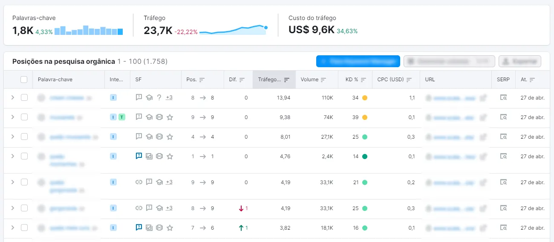Click the Exportar button
The width and height of the screenshot is (554, 242).
(x=520, y=61)
